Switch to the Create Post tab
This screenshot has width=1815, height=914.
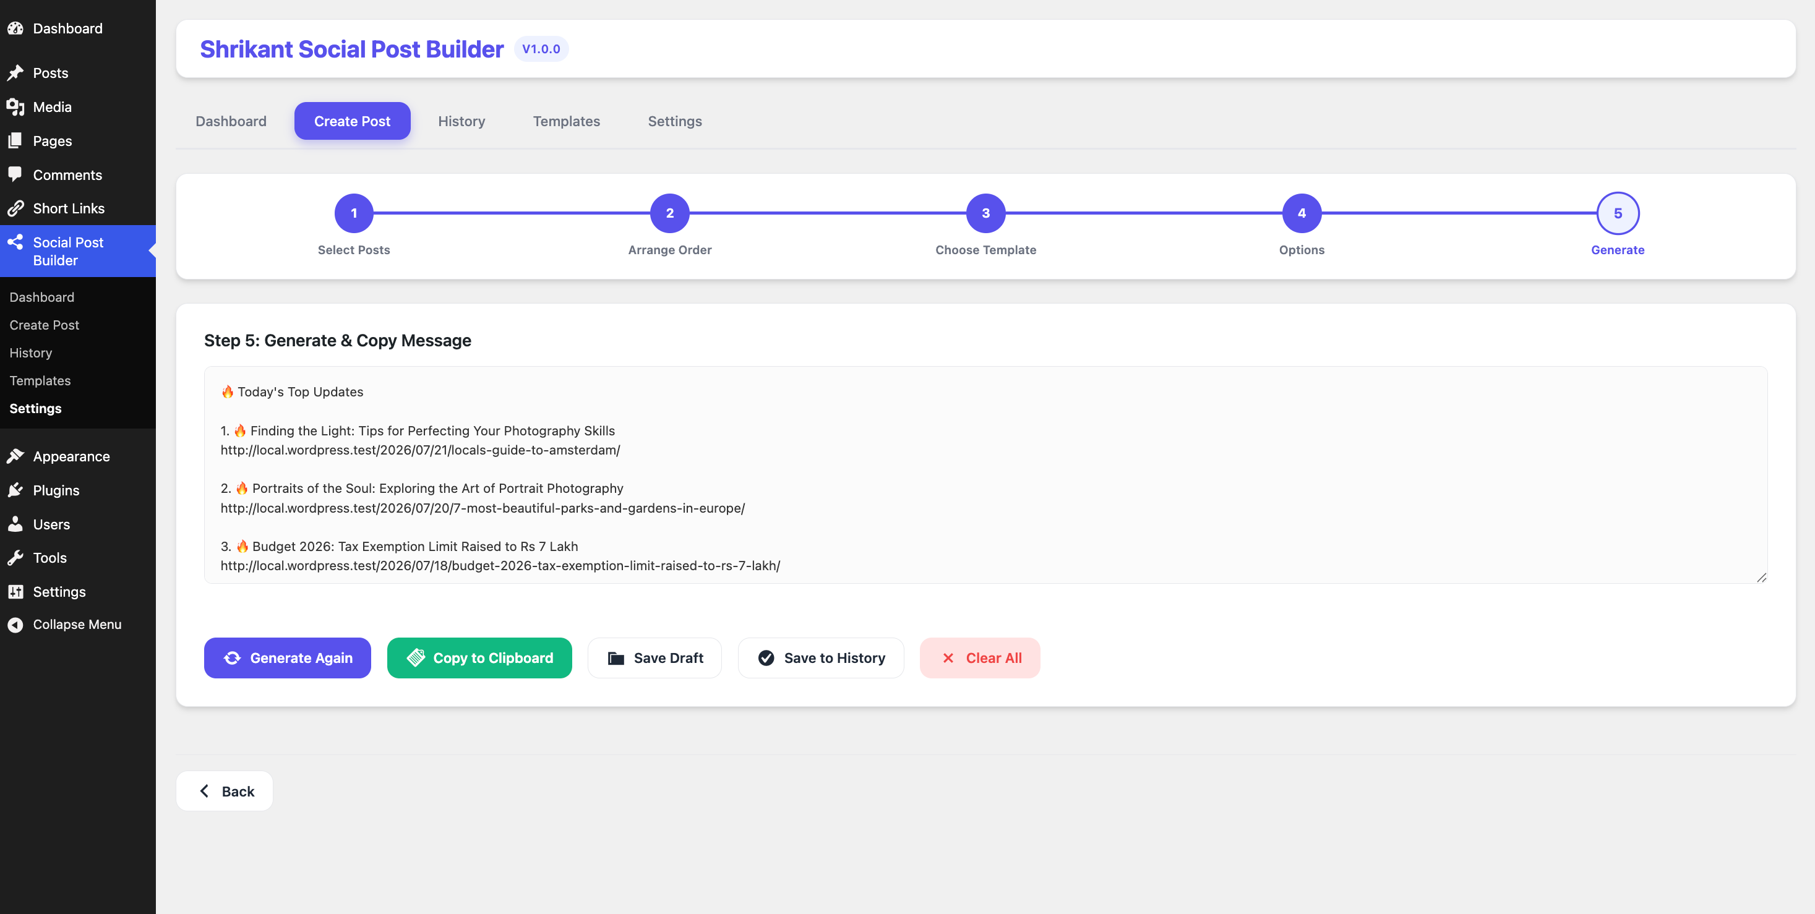(352, 121)
